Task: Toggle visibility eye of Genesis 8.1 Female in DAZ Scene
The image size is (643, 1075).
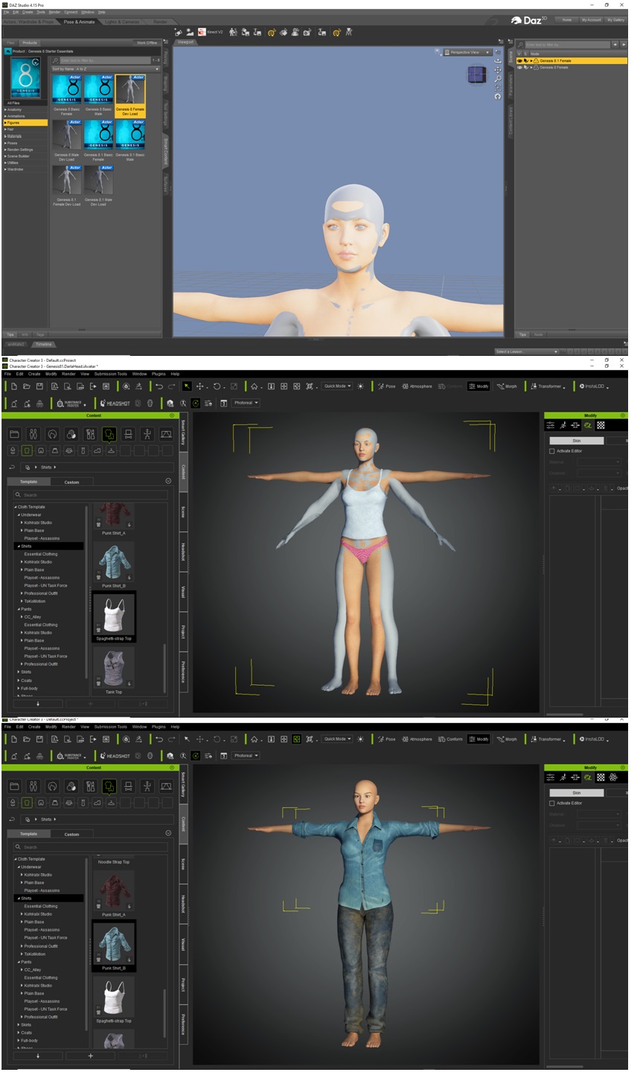Action: [x=519, y=60]
